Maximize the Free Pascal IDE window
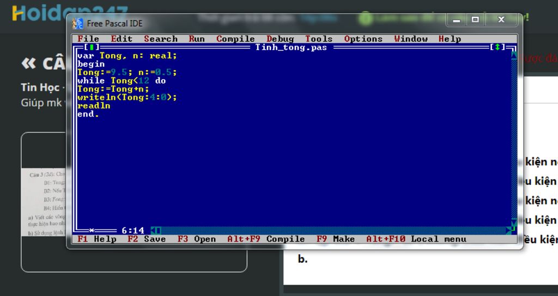558x296 pixels. [475, 20]
